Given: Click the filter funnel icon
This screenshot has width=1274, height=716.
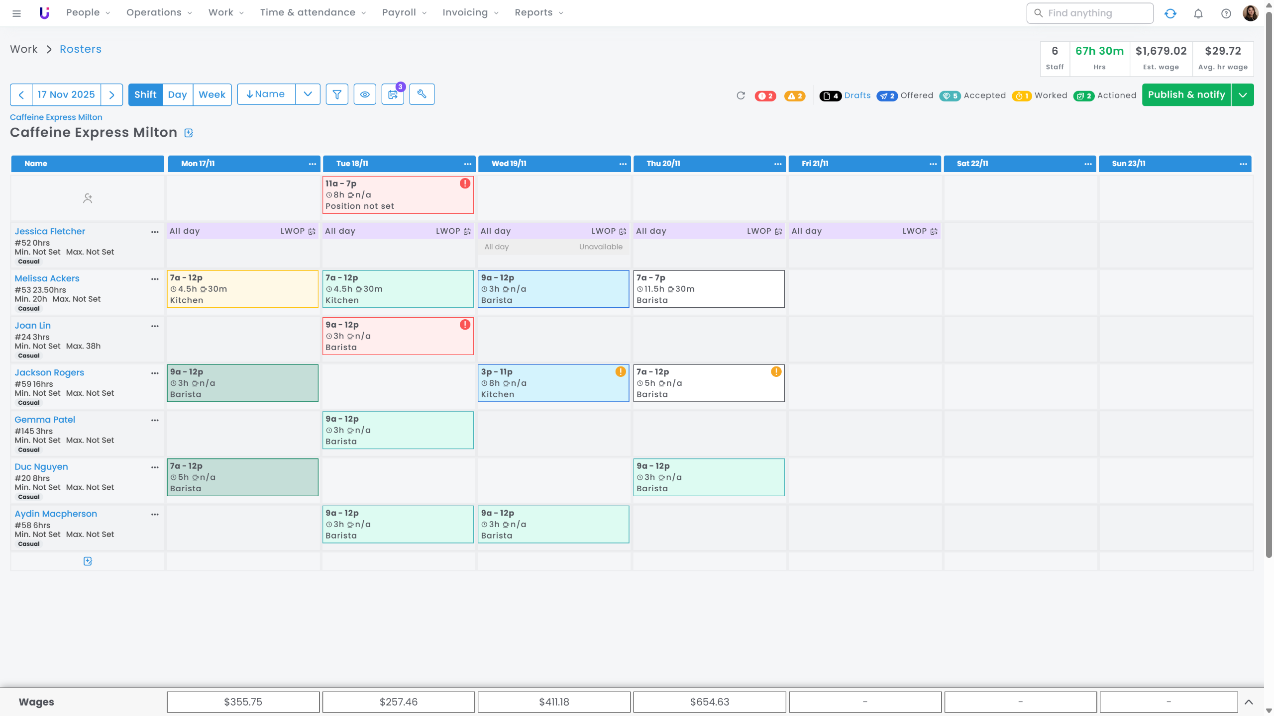Looking at the screenshot, I should pos(337,94).
